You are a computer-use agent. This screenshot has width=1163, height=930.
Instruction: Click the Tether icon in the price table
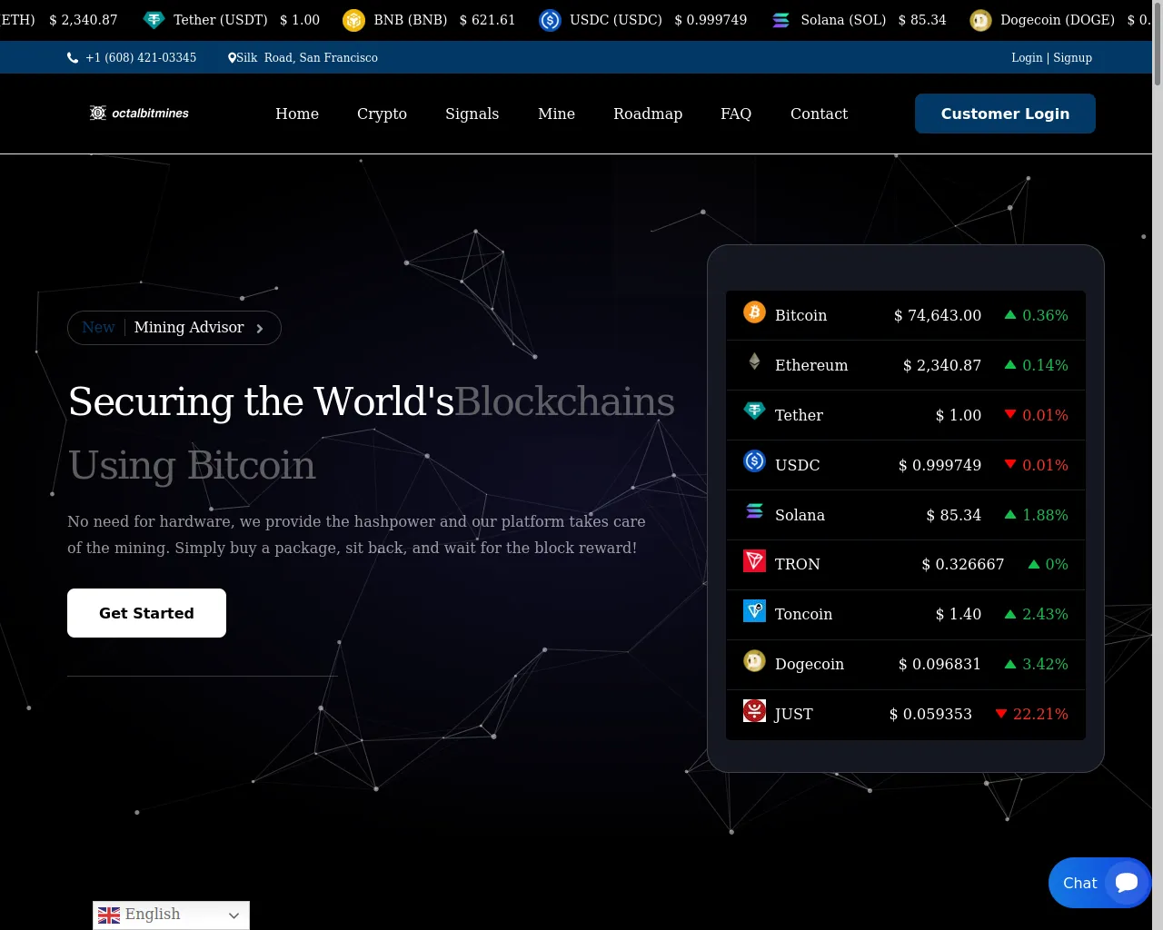754,411
